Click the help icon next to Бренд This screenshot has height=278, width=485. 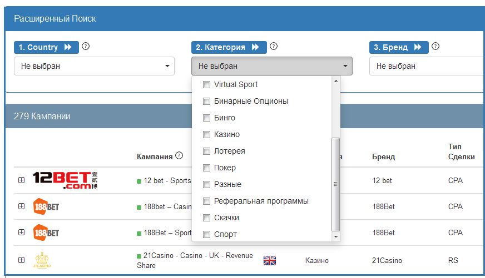(x=435, y=47)
